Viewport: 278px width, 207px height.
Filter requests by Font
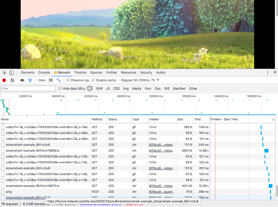click(x=148, y=88)
